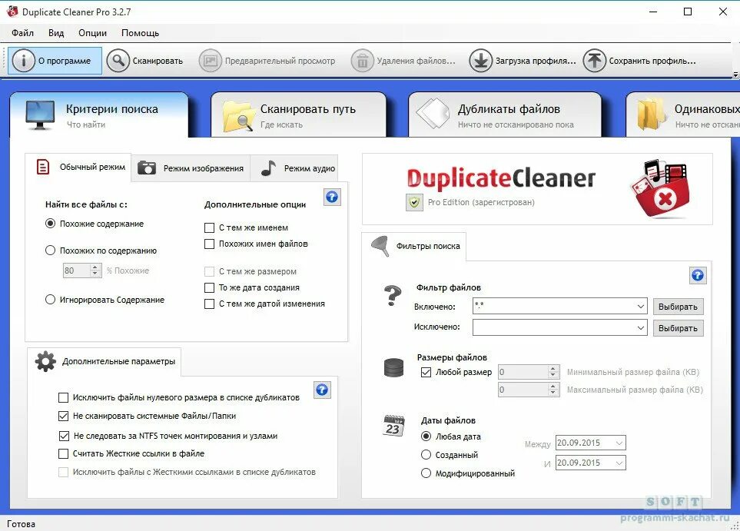The width and height of the screenshot is (740, 531).
Task: Open the Файл menu
Action: [22, 33]
